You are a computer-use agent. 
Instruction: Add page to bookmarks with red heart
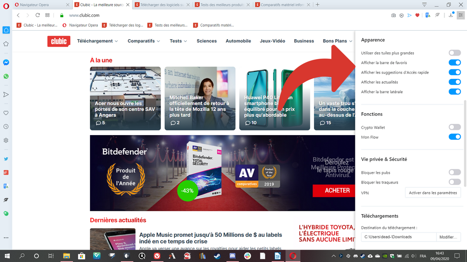point(417,15)
